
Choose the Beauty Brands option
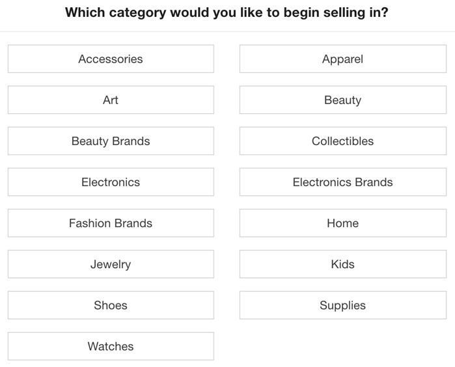111,141
